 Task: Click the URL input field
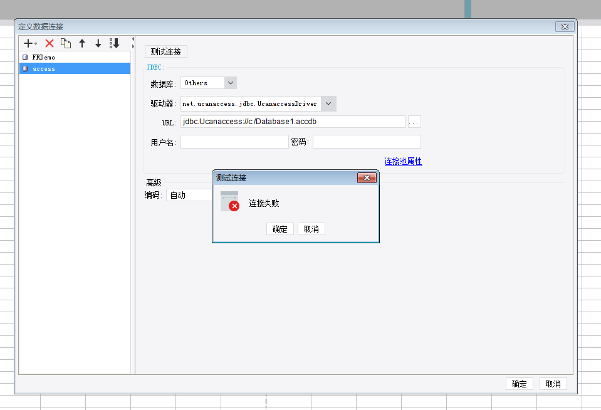coord(293,122)
